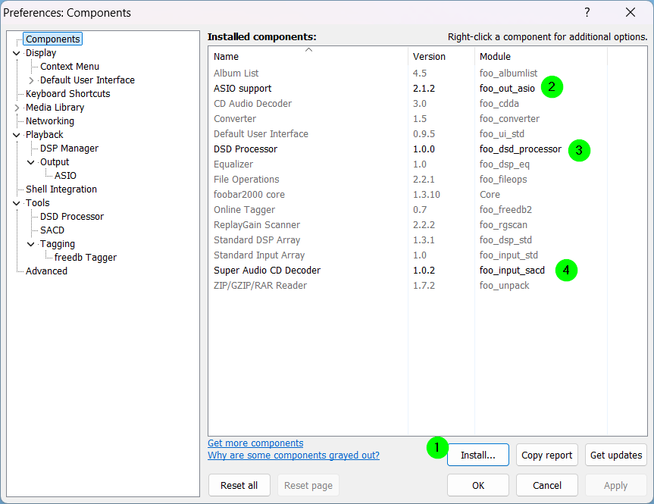Expand the Default User Interface node

[31, 80]
